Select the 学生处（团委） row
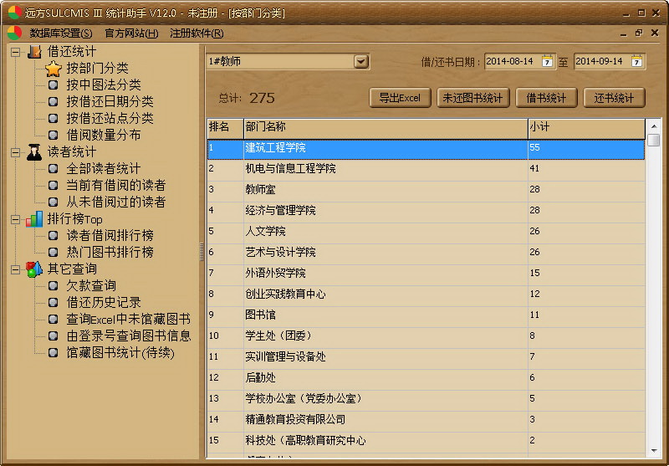669x466 pixels. pos(426,337)
